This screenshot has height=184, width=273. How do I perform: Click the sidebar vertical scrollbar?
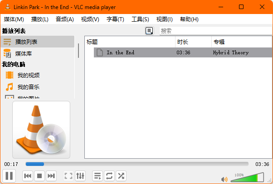point(78,51)
